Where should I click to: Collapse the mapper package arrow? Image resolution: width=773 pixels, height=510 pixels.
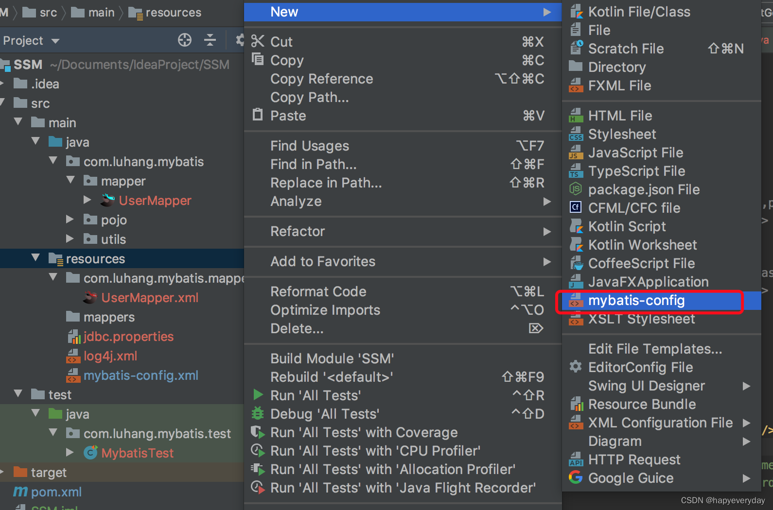(70, 180)
